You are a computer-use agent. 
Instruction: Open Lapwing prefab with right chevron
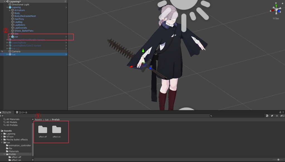(x=66, y=7)
